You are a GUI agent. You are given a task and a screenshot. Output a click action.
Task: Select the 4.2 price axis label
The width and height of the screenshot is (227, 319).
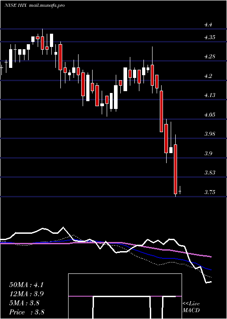[x=208, y=76]
